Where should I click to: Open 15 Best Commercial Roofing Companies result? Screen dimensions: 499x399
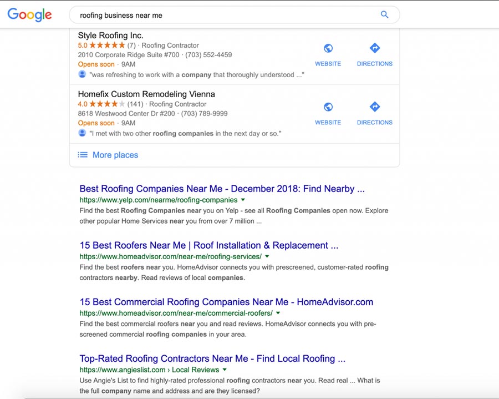pyautogui.click(x=226, y=302)
